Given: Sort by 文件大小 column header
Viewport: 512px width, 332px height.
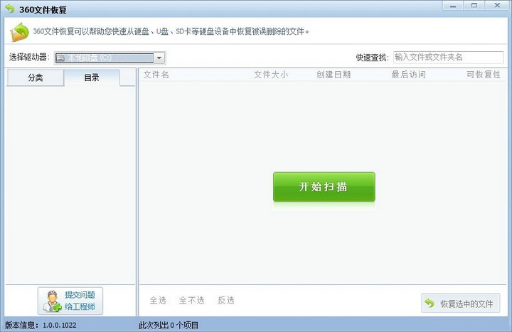Looking at the screenshot, I should (x=271, y=75).
